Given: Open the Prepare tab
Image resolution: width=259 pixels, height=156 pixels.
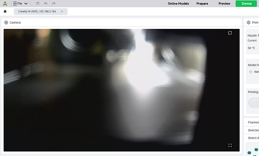Looking at the screenshot, I should tap(202, 3).
